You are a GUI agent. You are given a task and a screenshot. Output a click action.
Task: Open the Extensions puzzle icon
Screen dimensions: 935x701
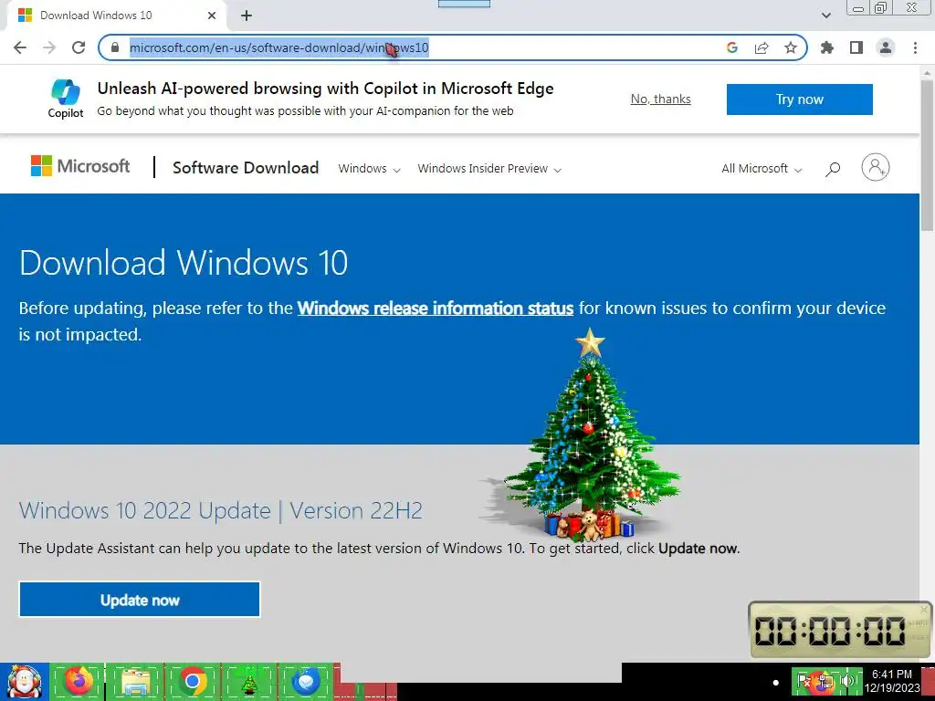[x=827, y=47]
